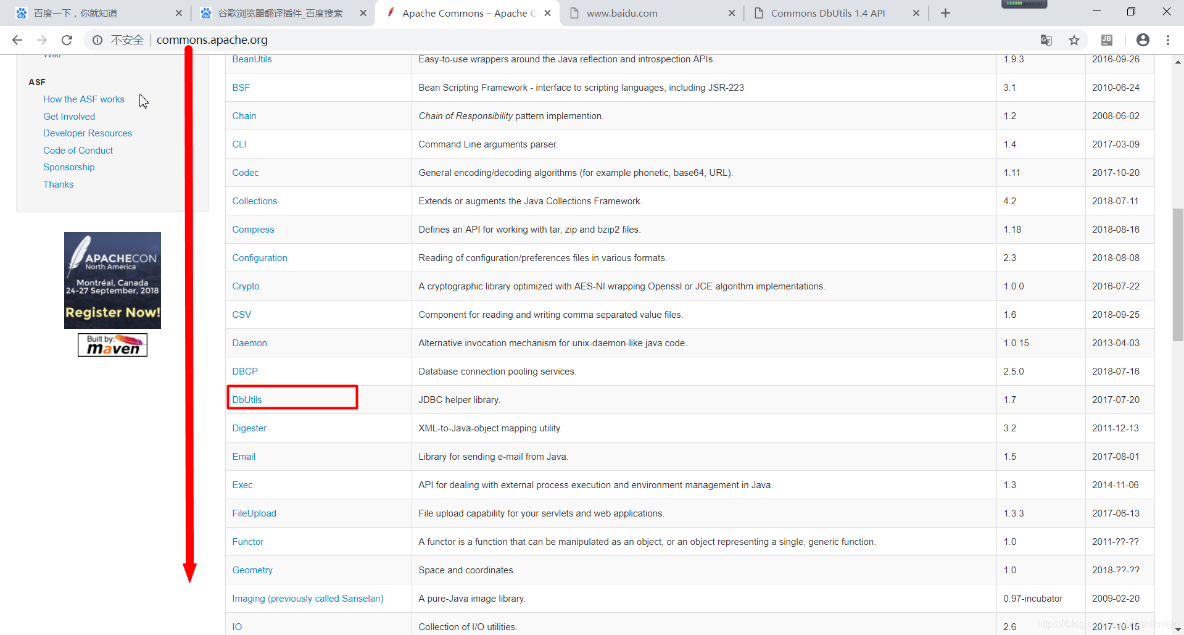Viewport: 1184px width, 635px height.
Task: Open the Exec component link
Action: click(x=242, y=485)
